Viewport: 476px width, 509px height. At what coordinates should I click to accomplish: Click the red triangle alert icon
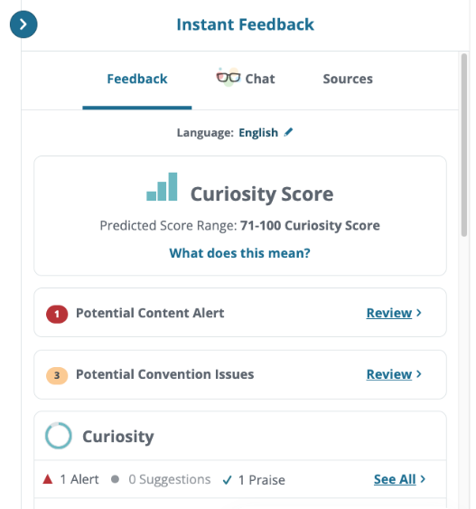[48, 479]
